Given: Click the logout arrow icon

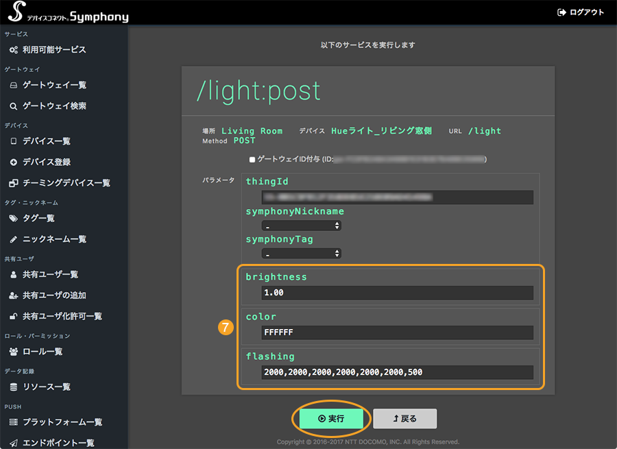Looking at the screenshot, I should (x=561, y=12).
